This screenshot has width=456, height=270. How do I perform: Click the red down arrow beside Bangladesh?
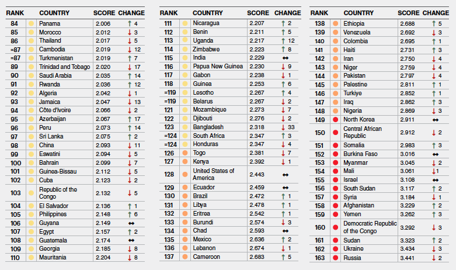(282, 127)
